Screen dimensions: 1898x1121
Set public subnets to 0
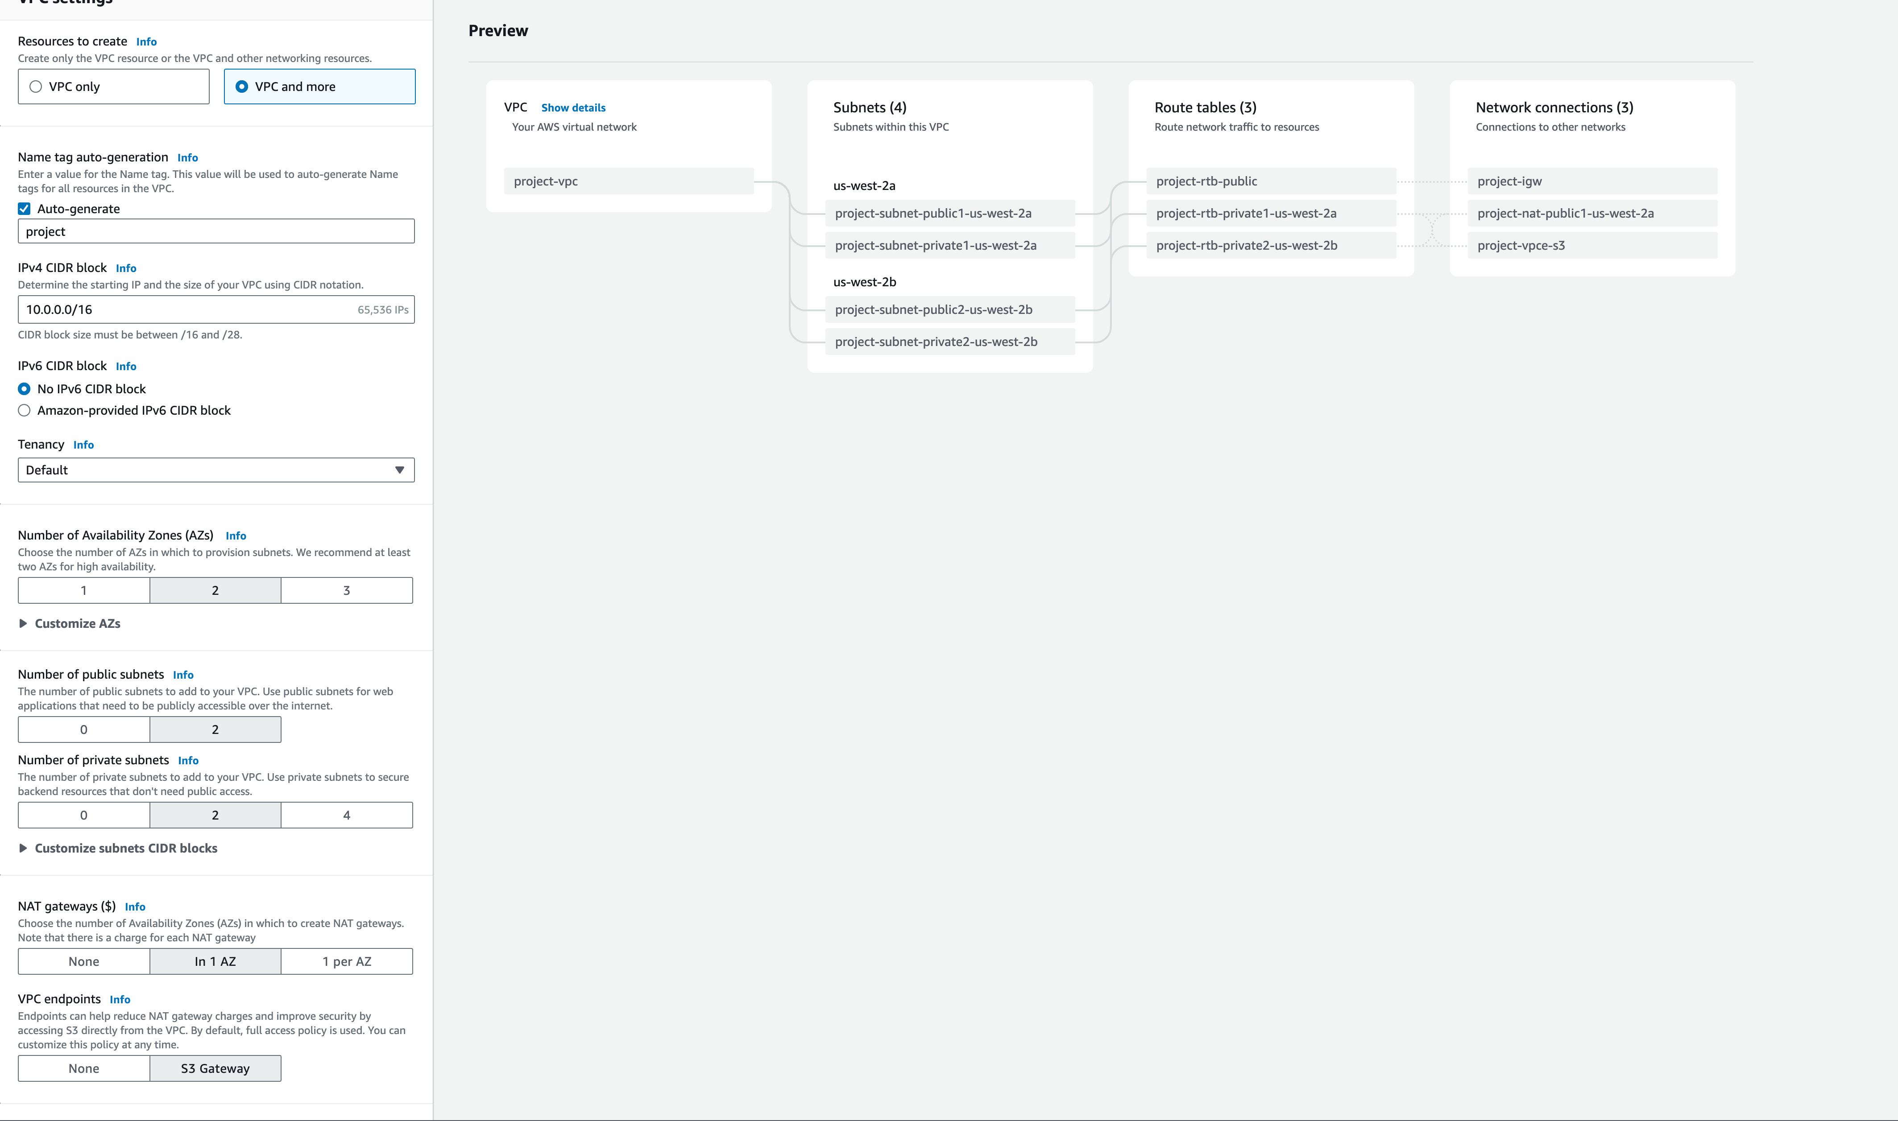[x=84, y=729]
